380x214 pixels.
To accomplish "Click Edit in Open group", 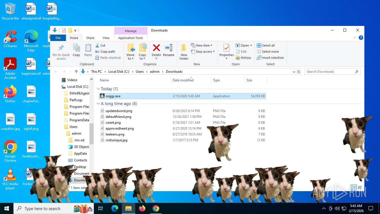I will [x=241, y=52].
